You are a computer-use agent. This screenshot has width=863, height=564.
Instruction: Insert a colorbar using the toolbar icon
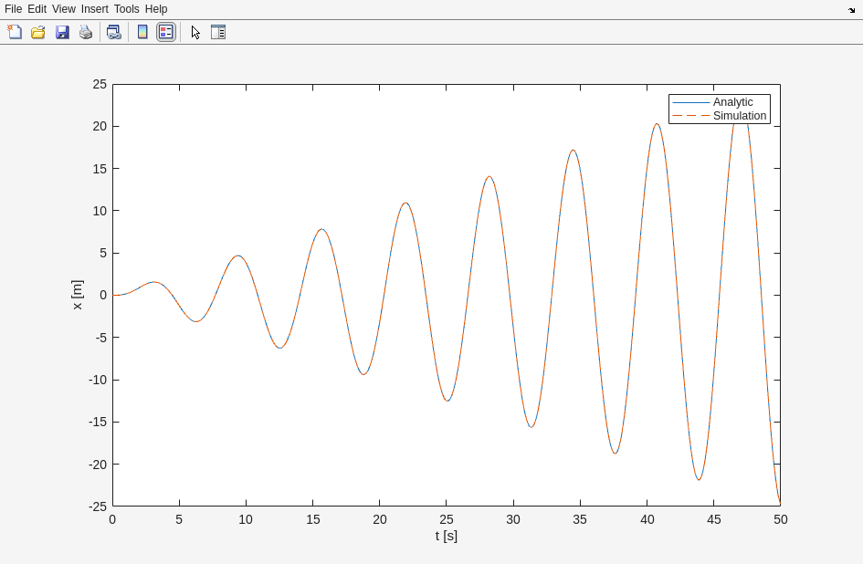(142, 32)
